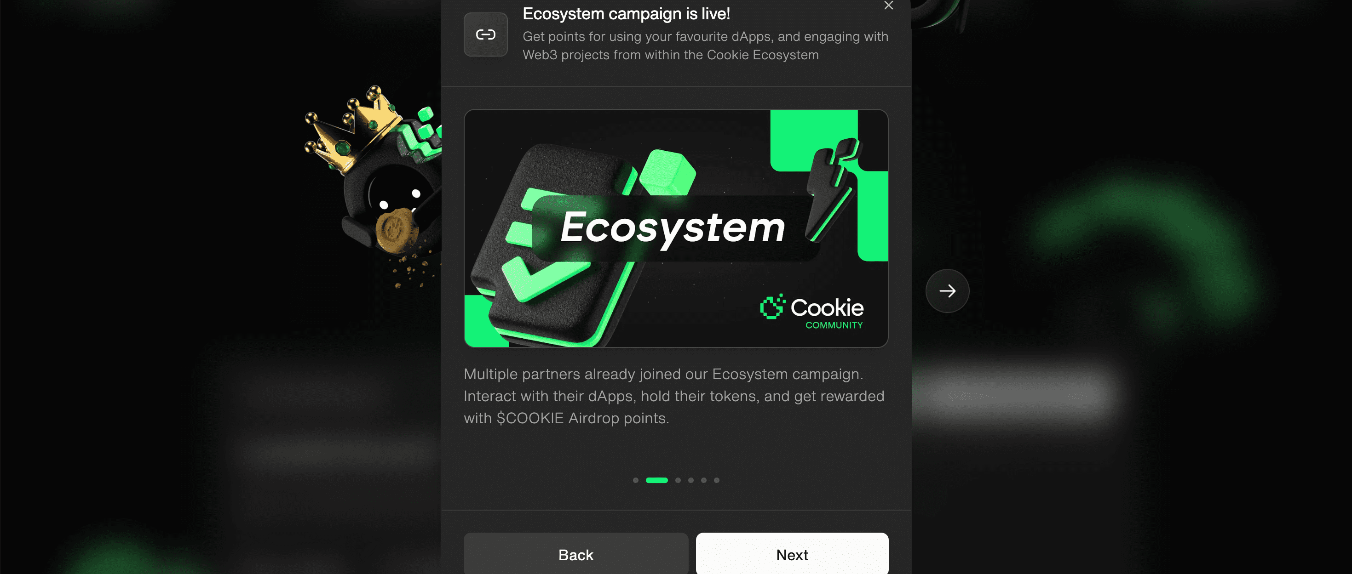Click the 'Multiple partners already joined' paragraph
Screen dimensions: 1352x574
coord(674,396)
